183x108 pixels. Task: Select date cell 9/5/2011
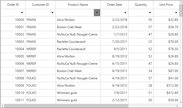click(x=114, y=49)
